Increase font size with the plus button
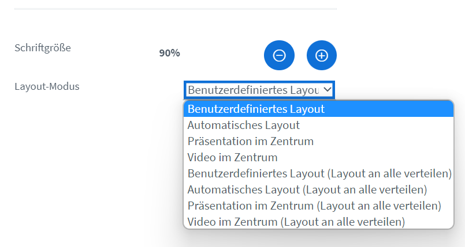Screen dimensions: 465x247 (x=322, y=55)
